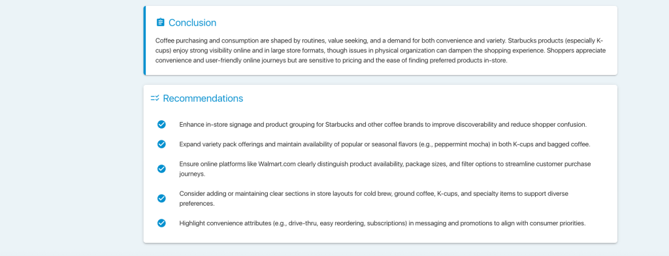This screenshot has width=669, height=256.
Task: Click the Recommendations heading
Action: tap(203, 99)
